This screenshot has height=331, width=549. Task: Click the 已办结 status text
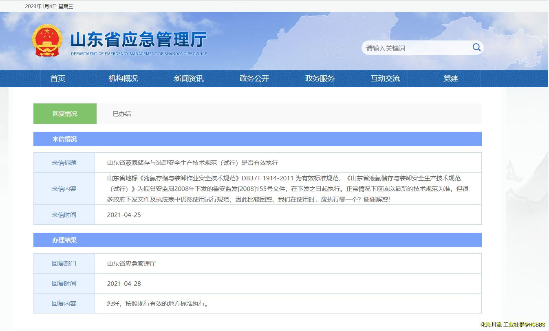click(x=122, y=114)
